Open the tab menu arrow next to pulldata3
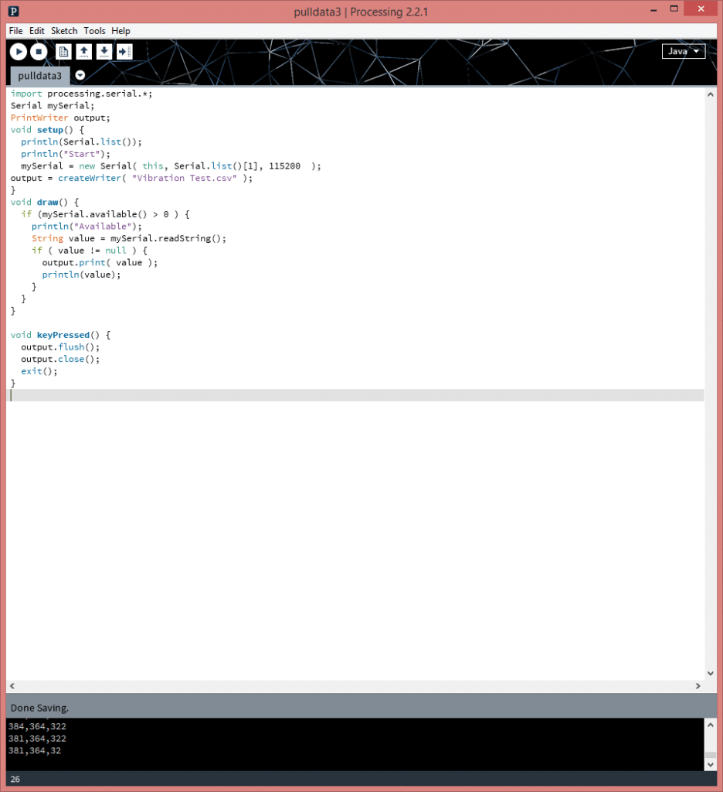This screenshot has width=723, height=792. (80, 75)
